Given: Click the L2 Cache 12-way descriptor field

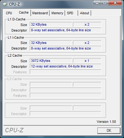Looking at the screenshot, I should coord(65,66).
